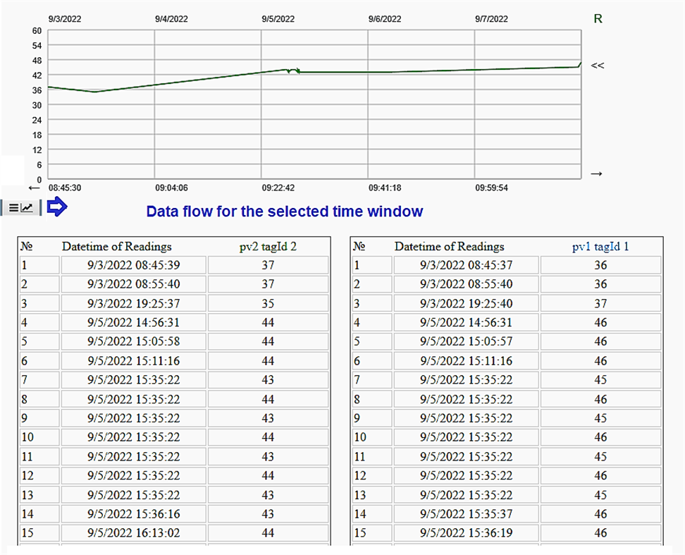Click the green R label
Image resolution: width=685 pixels, height=555 pixels.
(598, 19)
